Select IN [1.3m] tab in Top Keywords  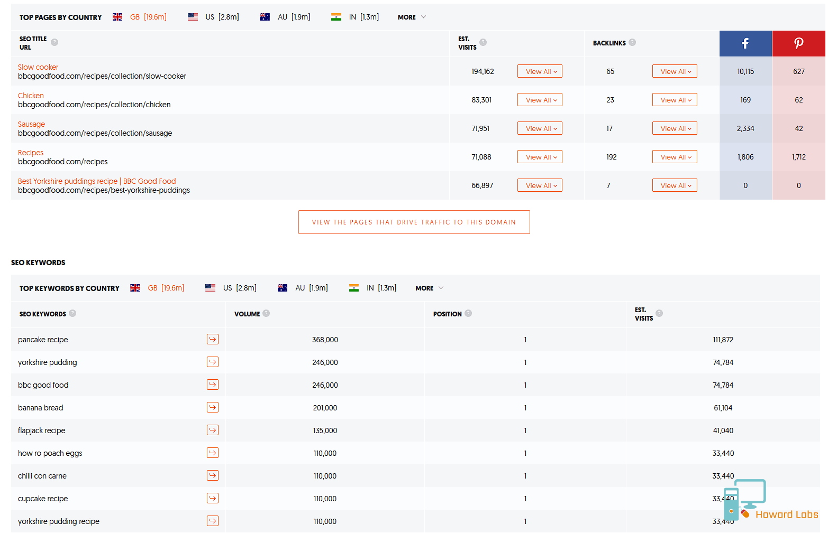381,288
